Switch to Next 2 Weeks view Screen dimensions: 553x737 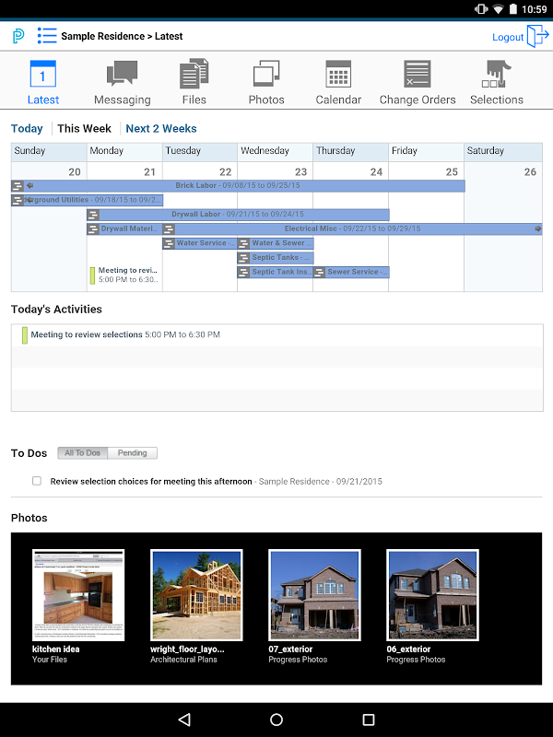click(x=161, y=128)
